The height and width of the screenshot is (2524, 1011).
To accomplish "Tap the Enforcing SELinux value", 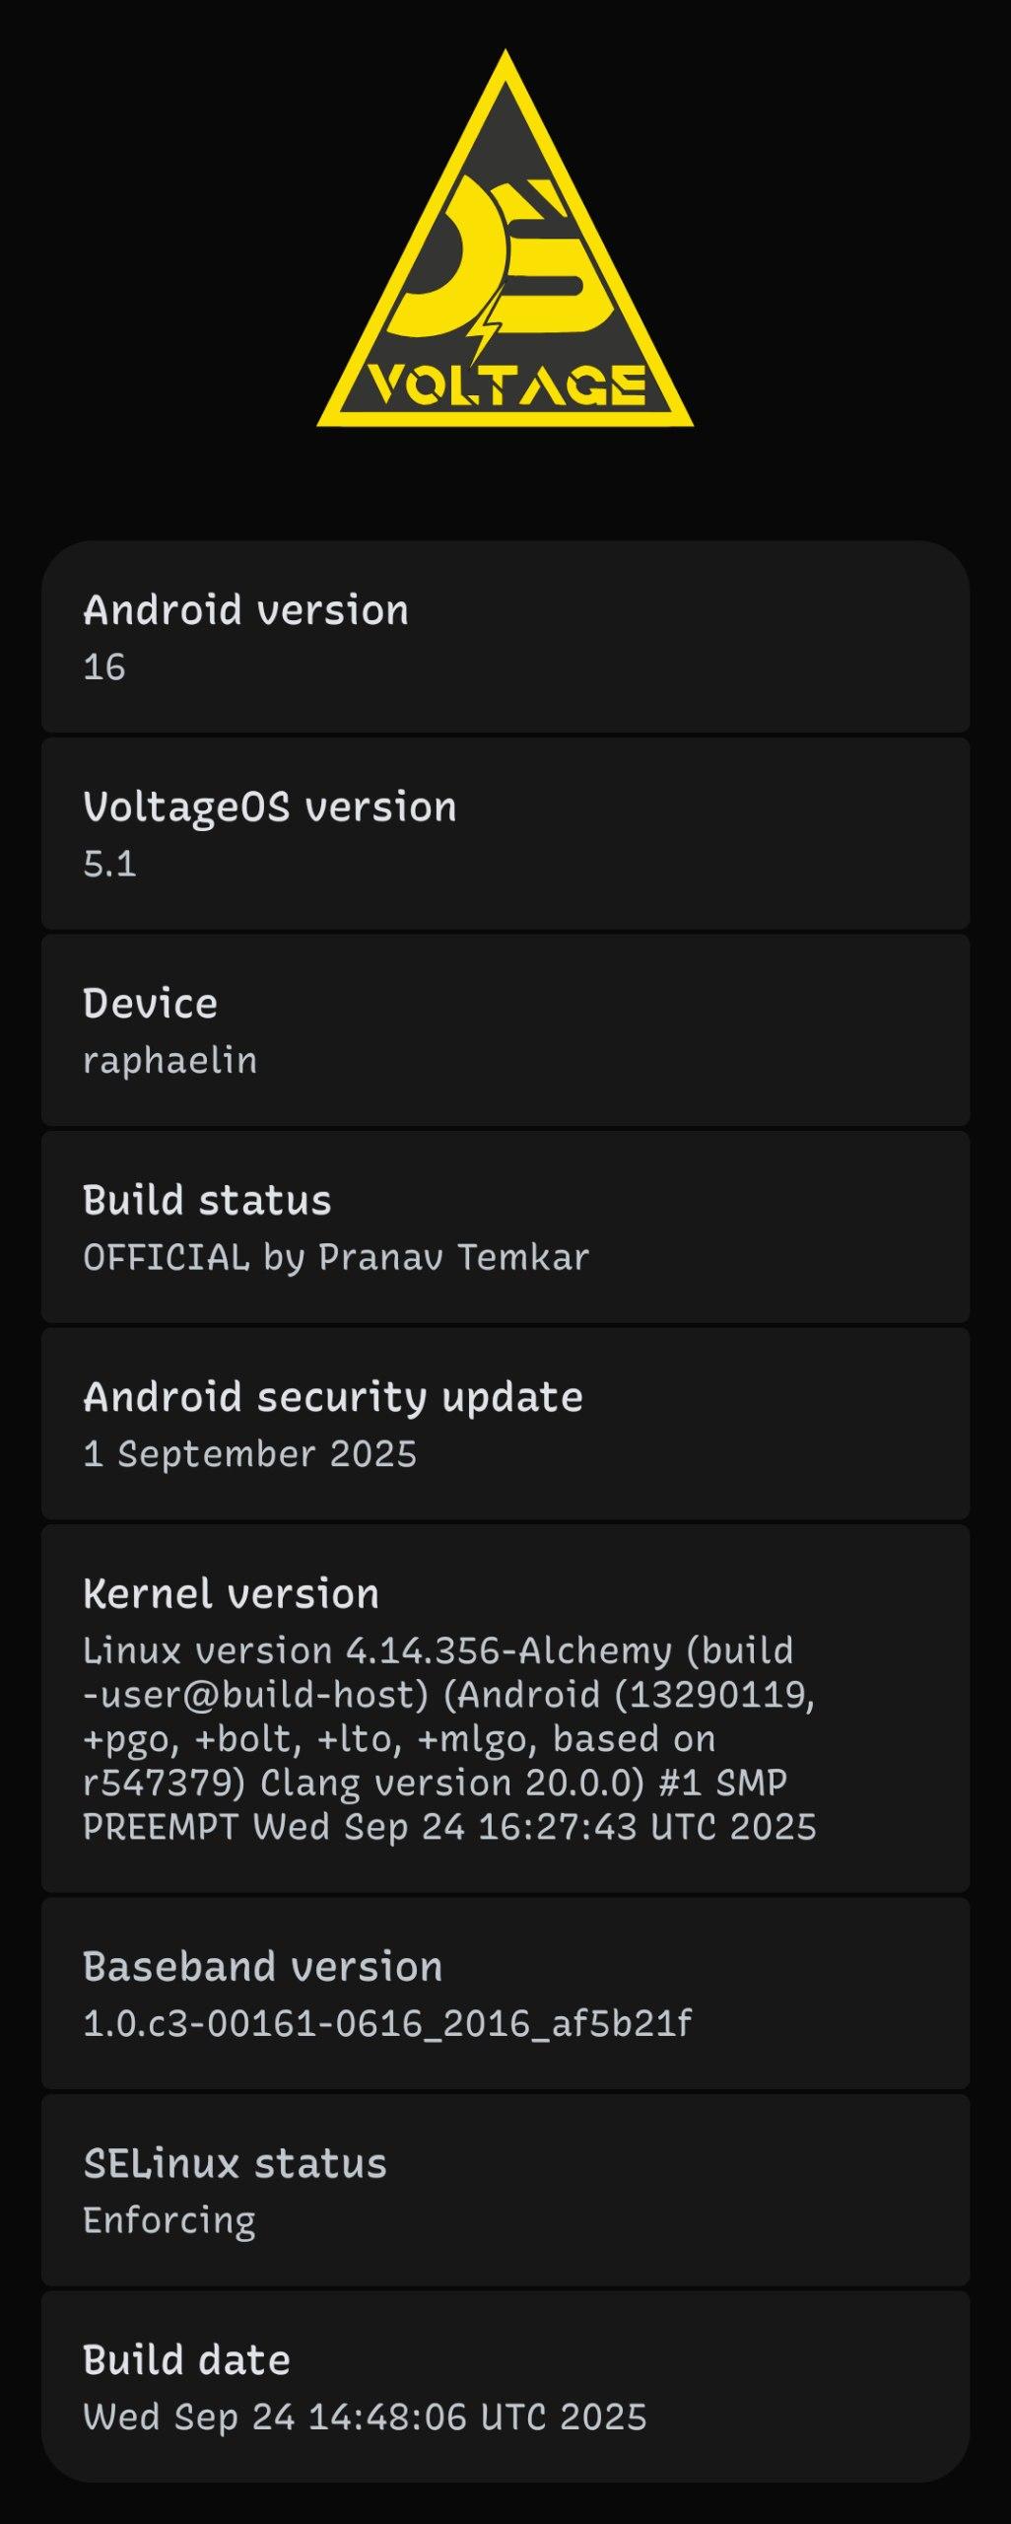I will click(169, 2221).
